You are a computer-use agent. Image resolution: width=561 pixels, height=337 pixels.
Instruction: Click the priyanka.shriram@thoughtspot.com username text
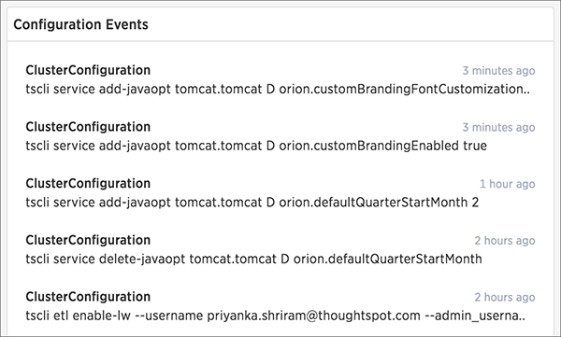[x=314, y=316]
